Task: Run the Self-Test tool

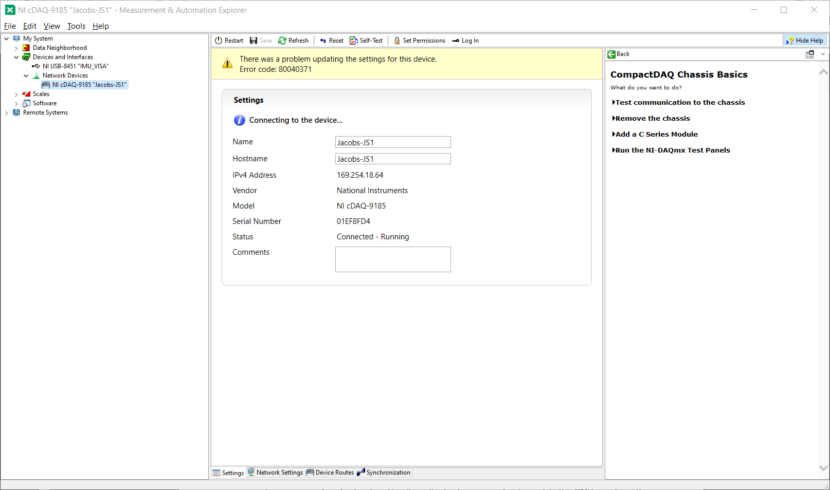Action: [367, 41]
